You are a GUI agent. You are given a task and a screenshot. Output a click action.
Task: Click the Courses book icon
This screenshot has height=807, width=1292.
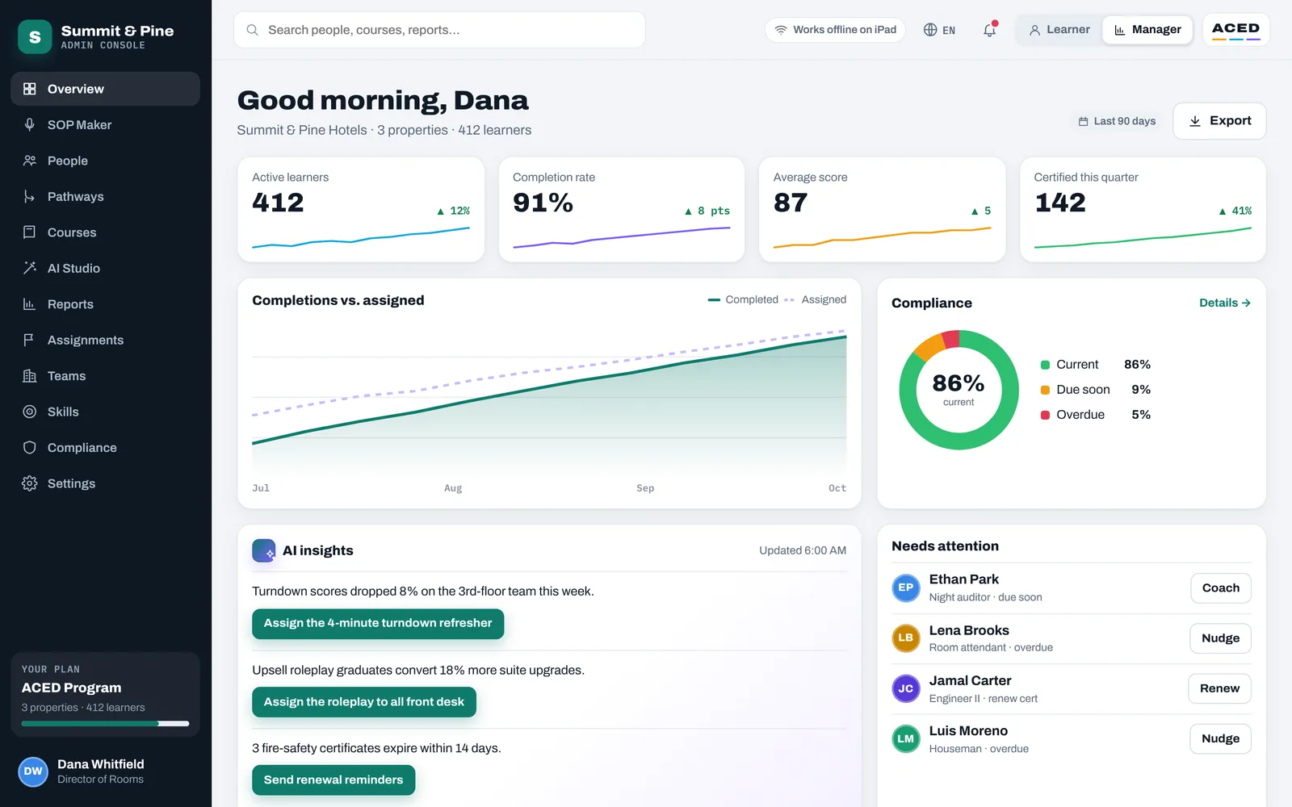coord(30,232)
